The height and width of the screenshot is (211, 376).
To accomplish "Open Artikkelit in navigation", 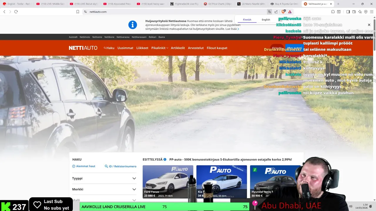I will 178,48.
